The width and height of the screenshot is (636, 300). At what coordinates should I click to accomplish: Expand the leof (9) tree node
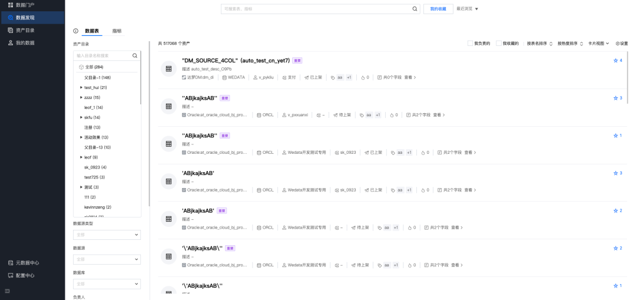point(81,157)
